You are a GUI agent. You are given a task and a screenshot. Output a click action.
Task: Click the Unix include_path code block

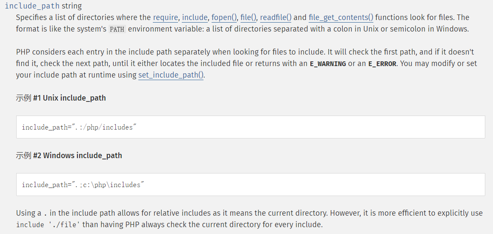pyautogui.click(x=250, y=127)
